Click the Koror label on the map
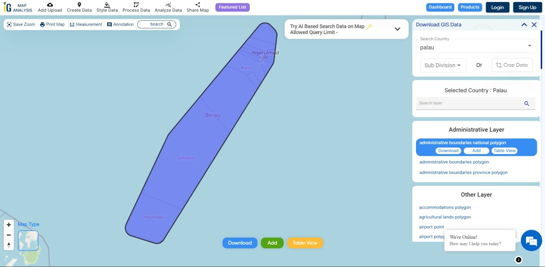This screenshot has height=267, width=545. point(247,68)
